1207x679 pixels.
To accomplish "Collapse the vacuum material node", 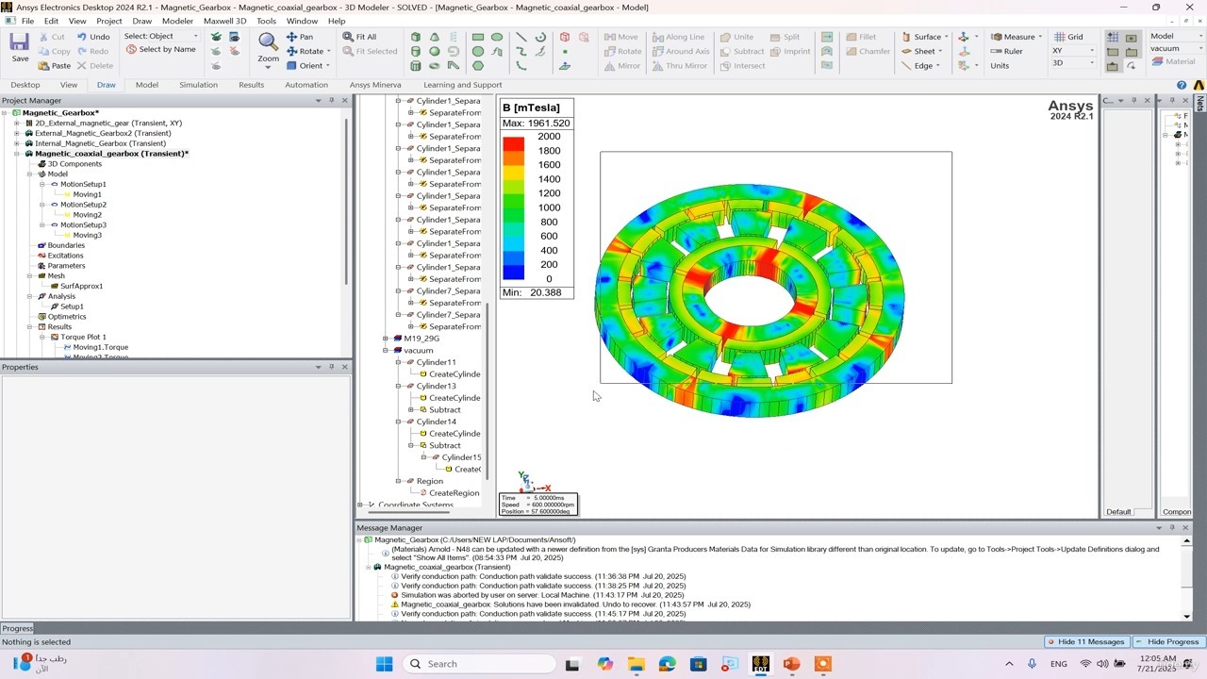I will [x=386, y=351].
